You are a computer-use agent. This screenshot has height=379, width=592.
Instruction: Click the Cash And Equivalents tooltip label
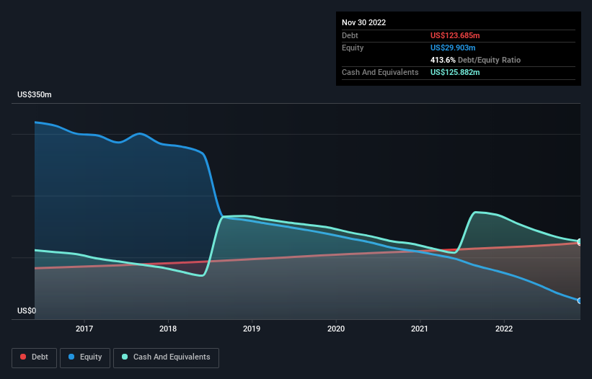pos(380,72)
